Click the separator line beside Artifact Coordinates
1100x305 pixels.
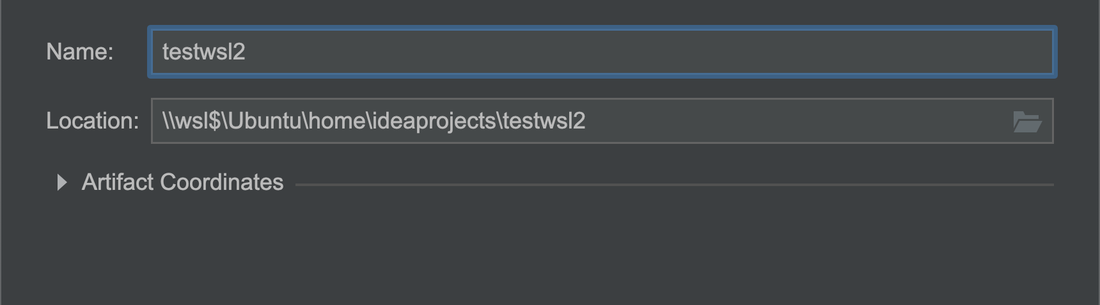[x=674, y=185]
